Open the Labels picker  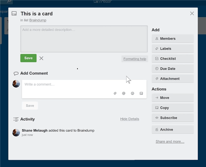pos(172,49)
